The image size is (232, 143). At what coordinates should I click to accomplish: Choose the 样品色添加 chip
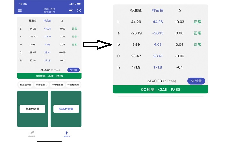tap(73, 85)
